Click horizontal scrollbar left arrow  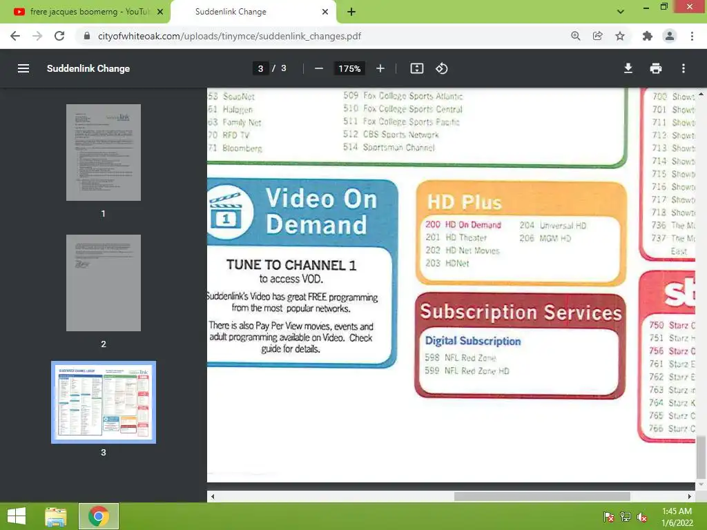[x=213, y=496]
